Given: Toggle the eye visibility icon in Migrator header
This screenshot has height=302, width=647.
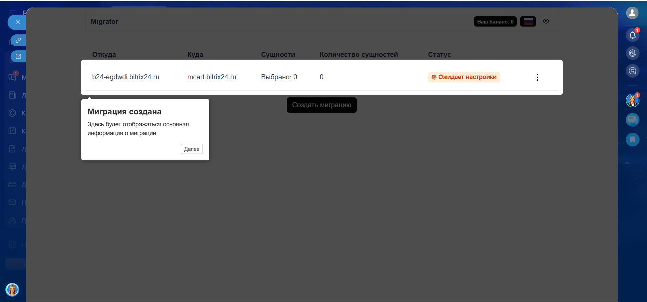Looking at the screenshot, I should coord(546,21).
